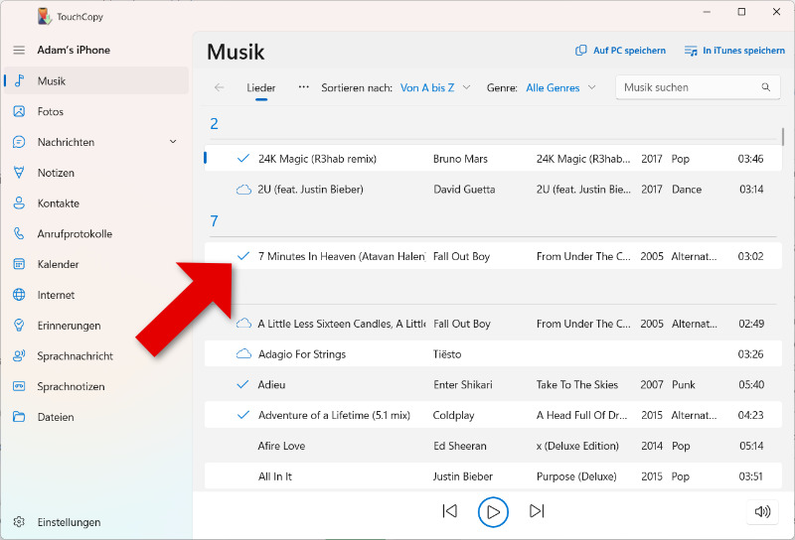Click album x (Deluxe Edition)
Image resolution: width=795 pixels, height=540 pixels.
(577, 446)
